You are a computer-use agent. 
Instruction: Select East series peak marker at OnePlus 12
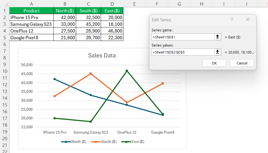coord(127,71)
